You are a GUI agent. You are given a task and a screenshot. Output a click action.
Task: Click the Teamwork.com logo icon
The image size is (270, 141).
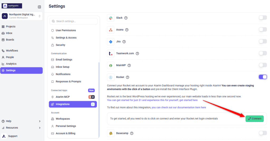click(111, 54)
